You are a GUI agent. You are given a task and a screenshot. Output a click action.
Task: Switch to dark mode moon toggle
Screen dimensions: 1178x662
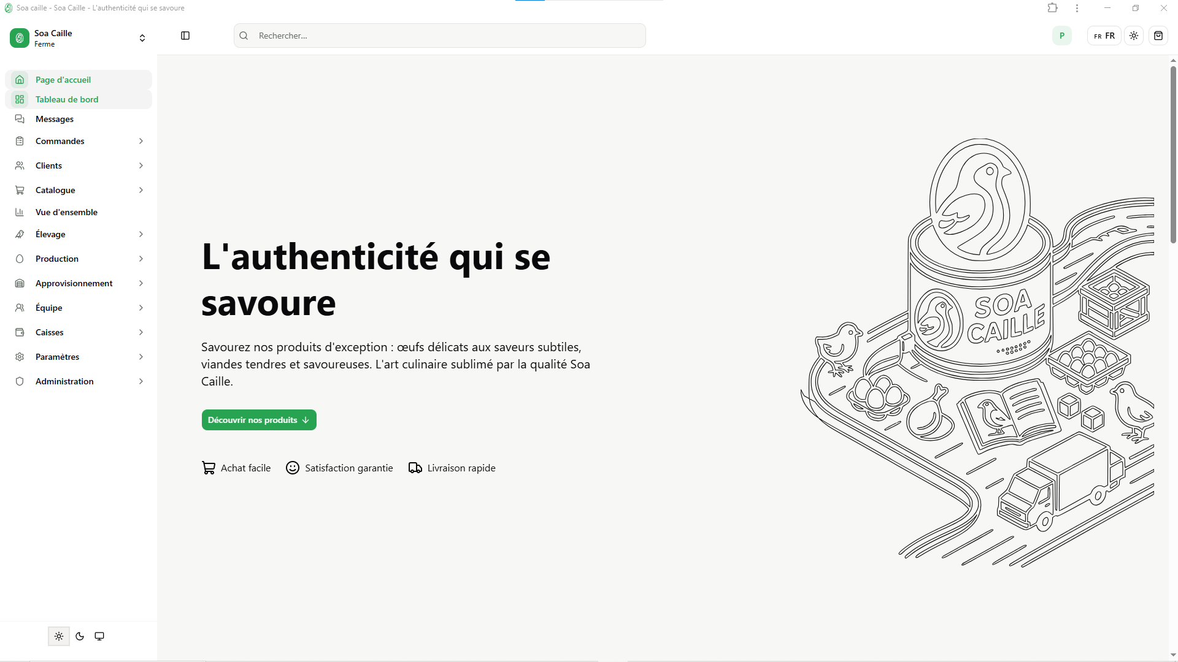pos(80,636)
